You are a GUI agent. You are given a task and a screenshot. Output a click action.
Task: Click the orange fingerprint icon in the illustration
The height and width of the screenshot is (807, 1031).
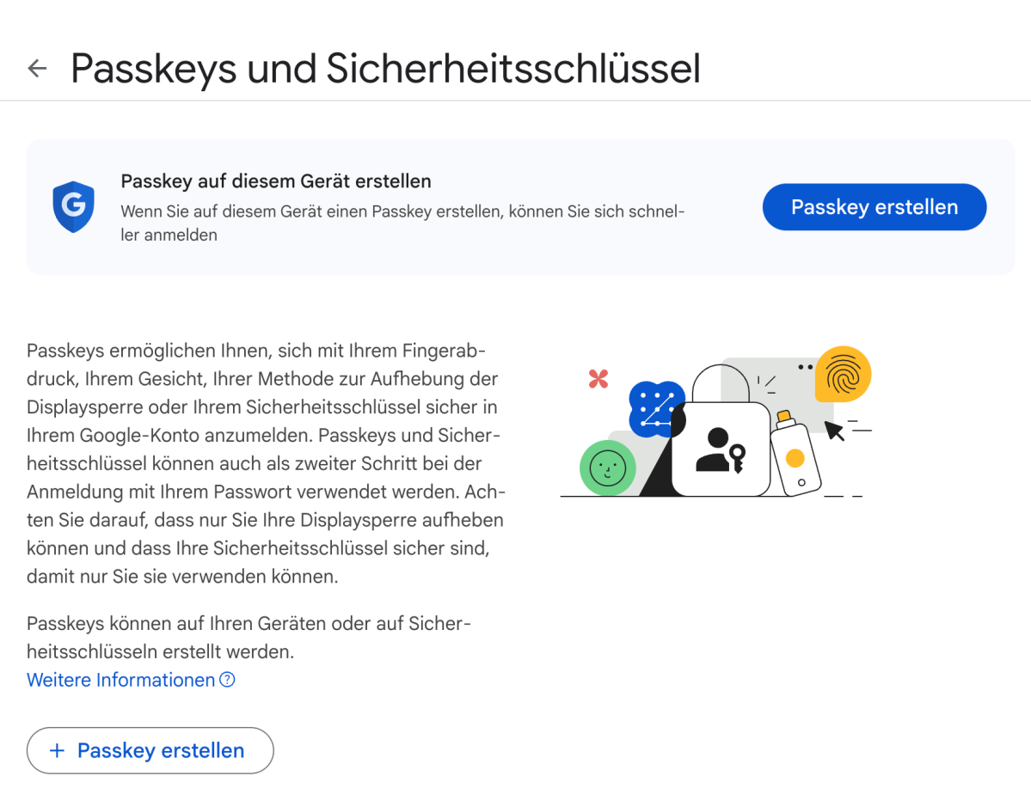coord(844,375)
